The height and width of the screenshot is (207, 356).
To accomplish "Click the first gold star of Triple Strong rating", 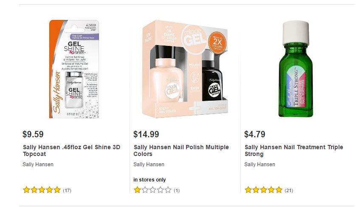I will click(248, 190).
